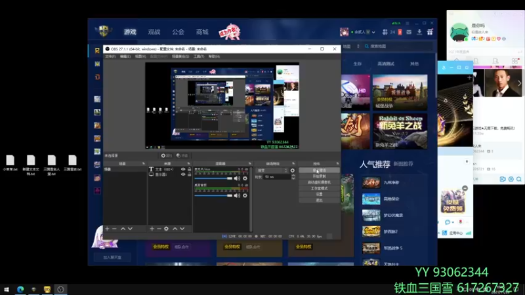Adjust the desktop audio volume slider
Viewport: 525px width, 295px height.
[x=213, y=195]
